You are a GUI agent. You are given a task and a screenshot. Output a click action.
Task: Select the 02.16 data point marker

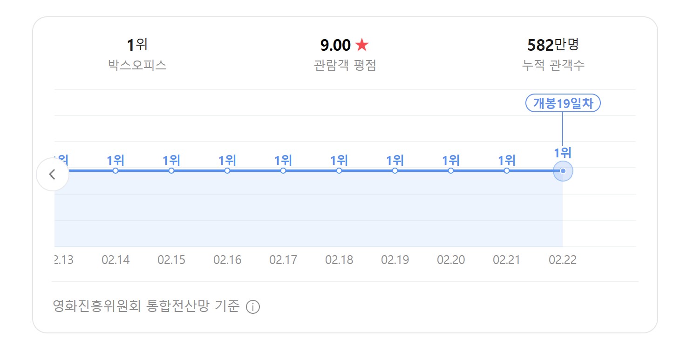click(x=227, y=171)
